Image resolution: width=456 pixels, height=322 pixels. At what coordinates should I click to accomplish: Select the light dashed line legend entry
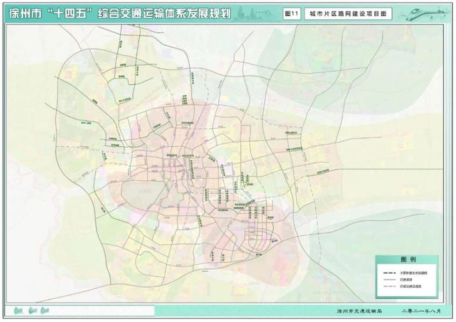click(x=402, y=287)
